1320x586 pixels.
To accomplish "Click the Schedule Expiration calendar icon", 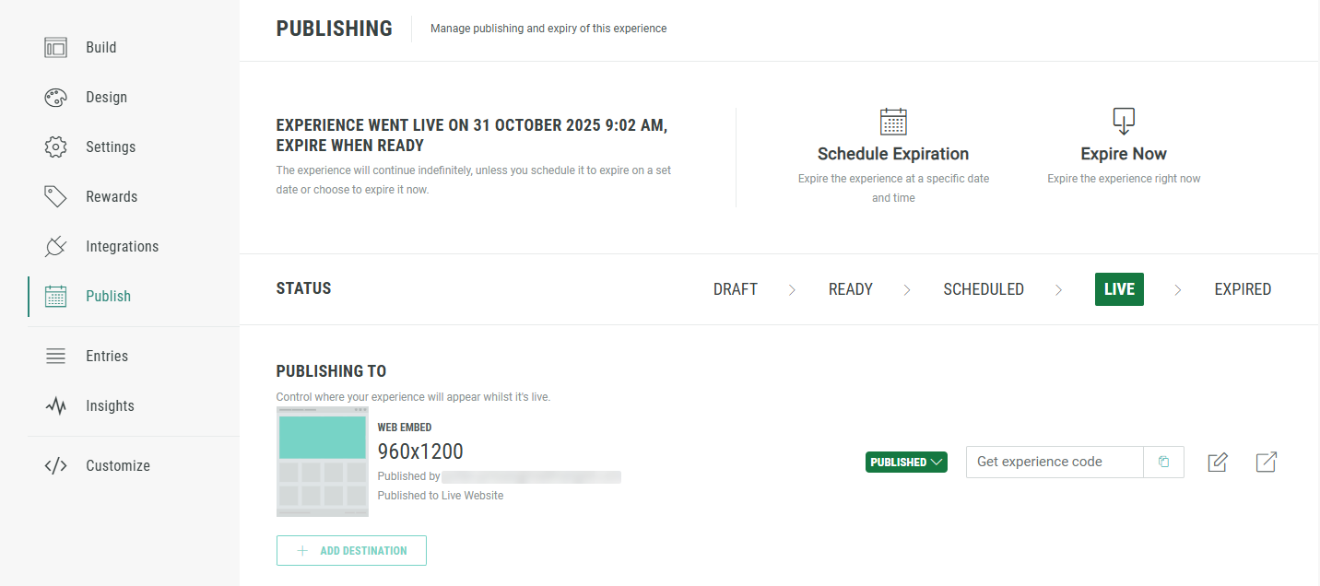I will [x=893, y=122].
